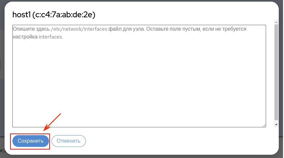Click placeholder words 'настройка interfaces.'
This screenshot has width=284, height=158.
(38, 37)
